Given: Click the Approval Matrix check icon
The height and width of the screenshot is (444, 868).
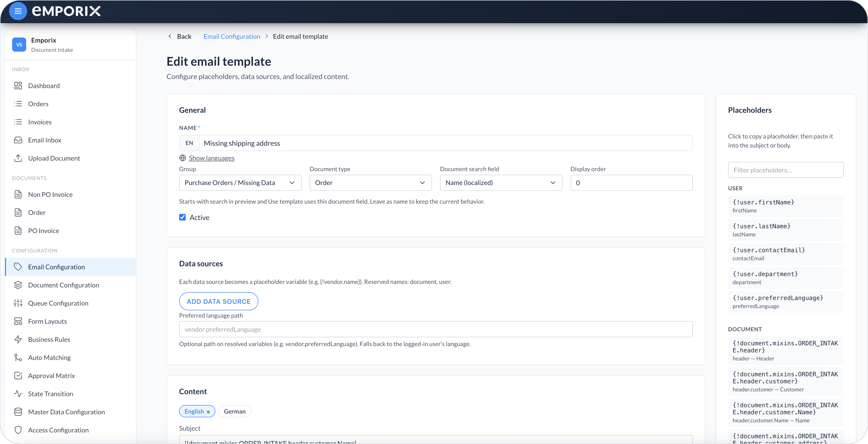Looking at the screenshot, I should coord(18,376).
